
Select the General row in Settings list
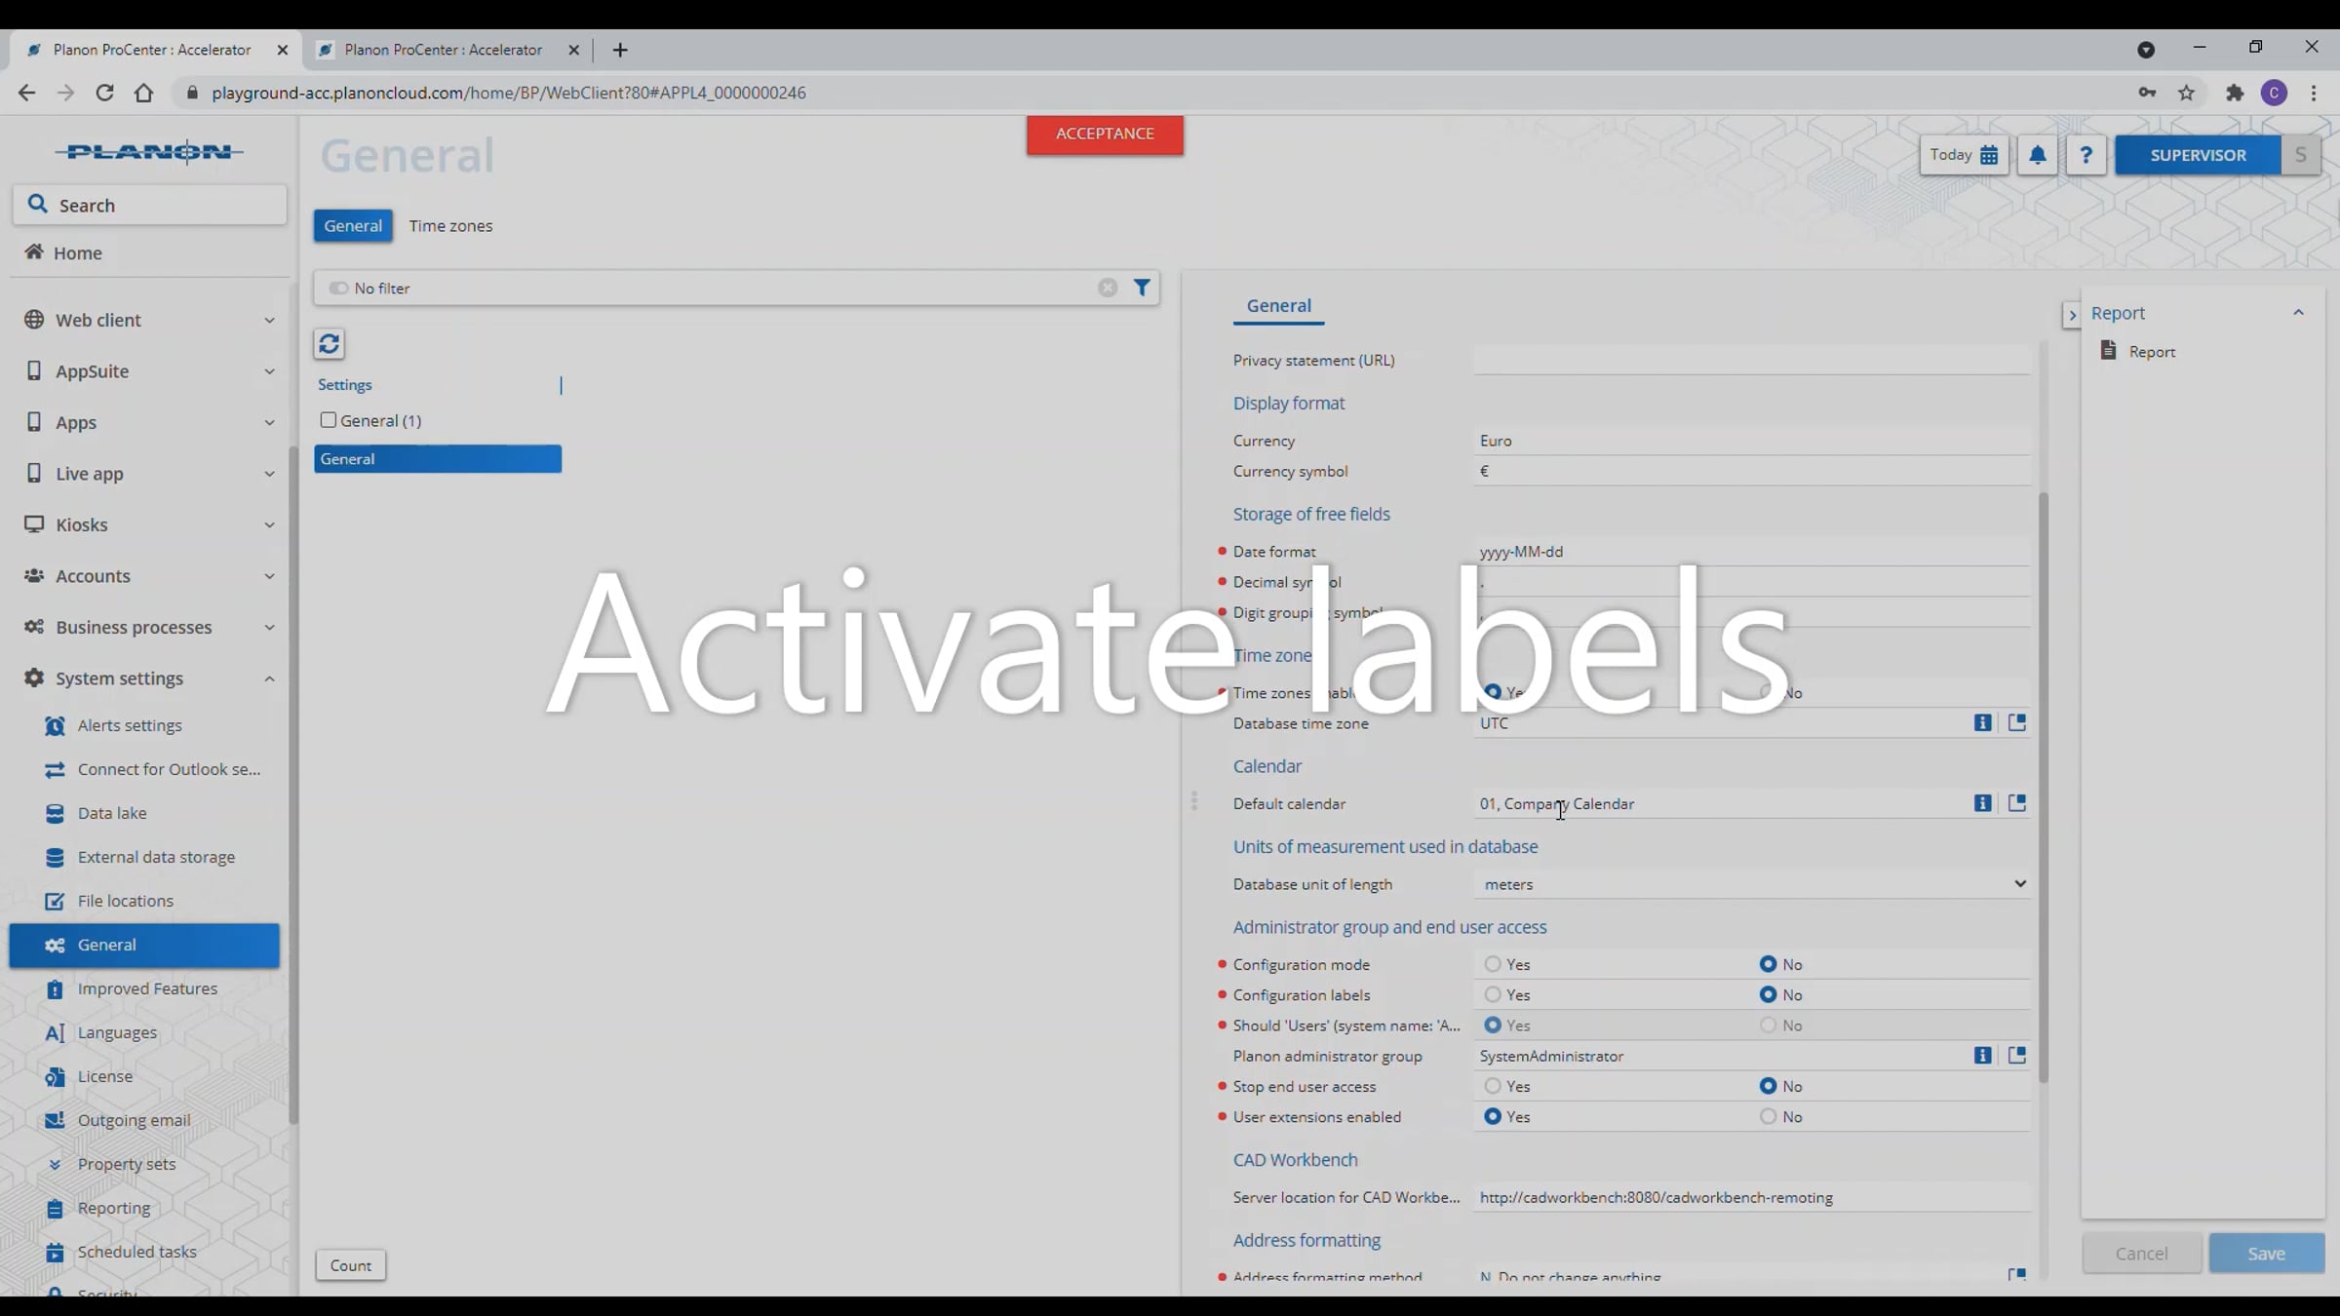coord(438,459)
